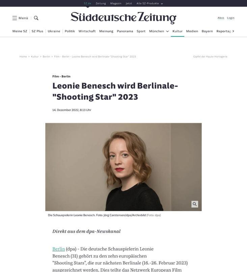Click the Login link
Viewport: 247px width, 272px height.
[230, 18]
